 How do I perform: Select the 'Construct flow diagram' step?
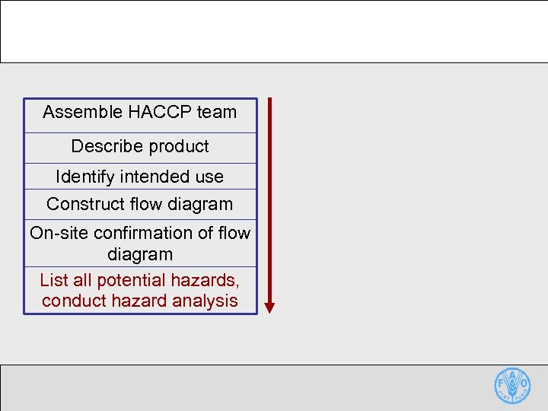point(140,204)
